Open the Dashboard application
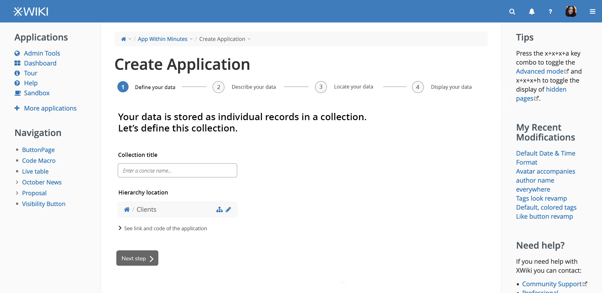Viewport: 602px width, 293px height. tap(40, 63)
